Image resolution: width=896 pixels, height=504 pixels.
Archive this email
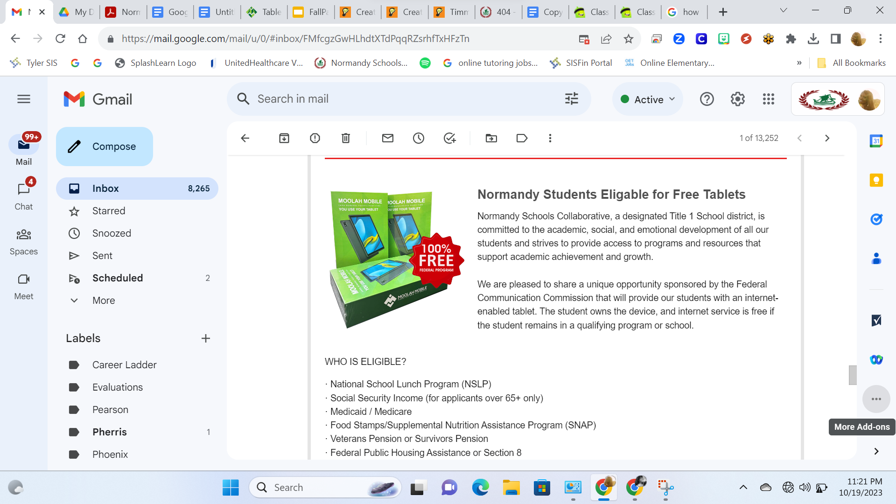tap(284, 138)
